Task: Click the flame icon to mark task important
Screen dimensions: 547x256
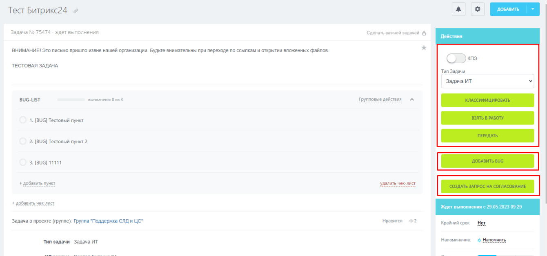Action: click(x=424, y=33)
